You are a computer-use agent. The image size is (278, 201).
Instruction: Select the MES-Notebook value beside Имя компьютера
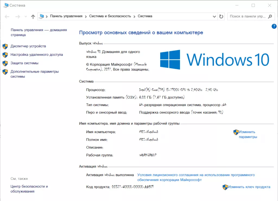[x=149, y=132]
